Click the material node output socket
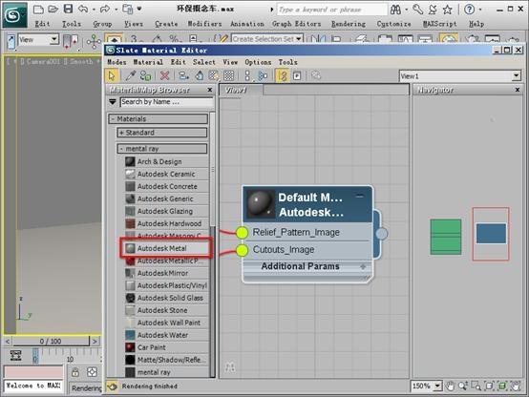The image size is (529, 397). point(382,234)
